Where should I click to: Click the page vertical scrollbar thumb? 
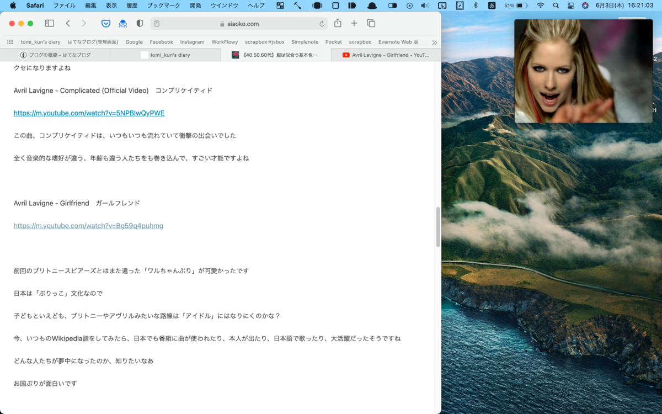click(438, 227)
